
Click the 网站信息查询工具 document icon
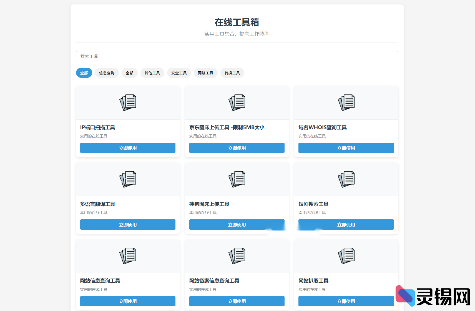click(x=127, y=255)
